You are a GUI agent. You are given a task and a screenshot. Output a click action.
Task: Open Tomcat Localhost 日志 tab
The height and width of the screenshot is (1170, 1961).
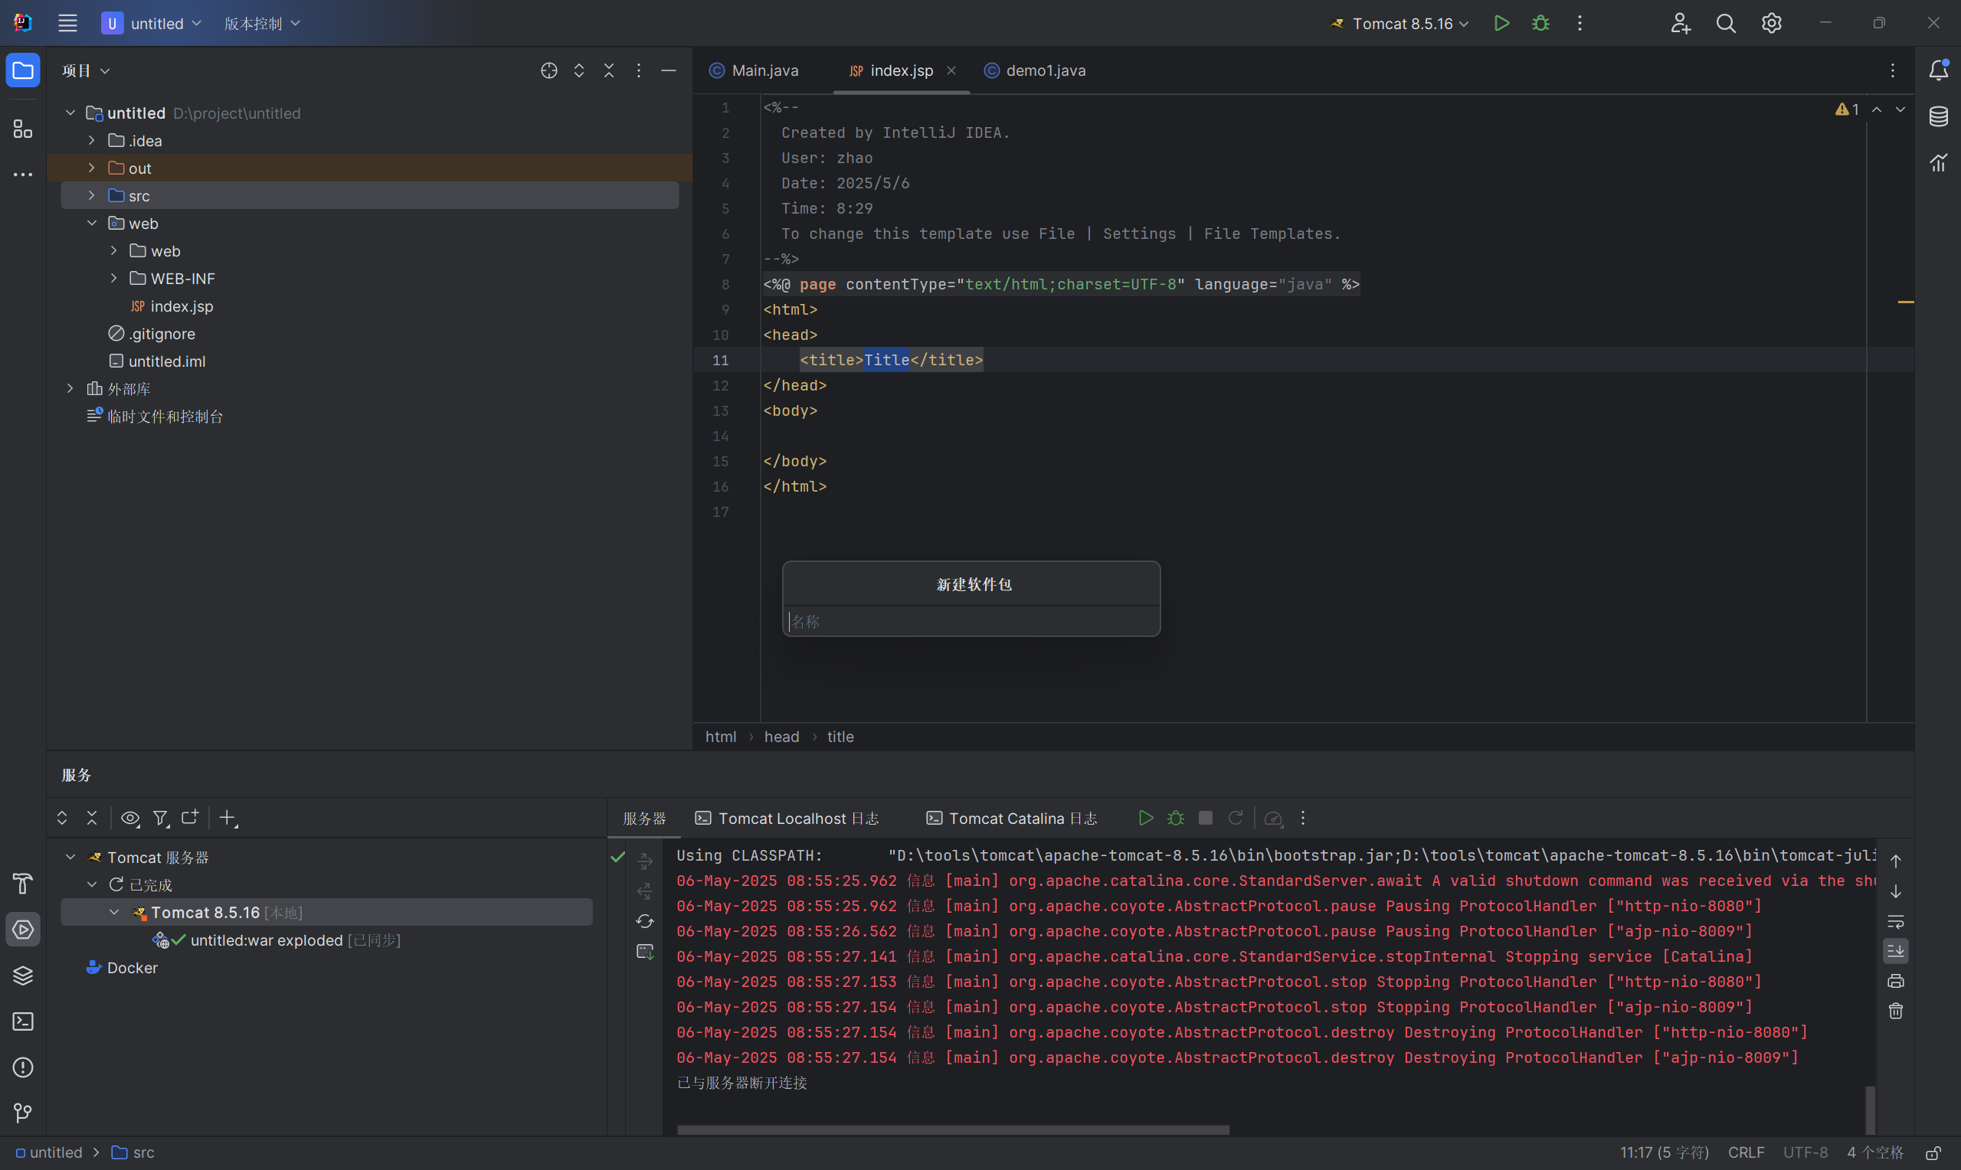pos(787,819)
